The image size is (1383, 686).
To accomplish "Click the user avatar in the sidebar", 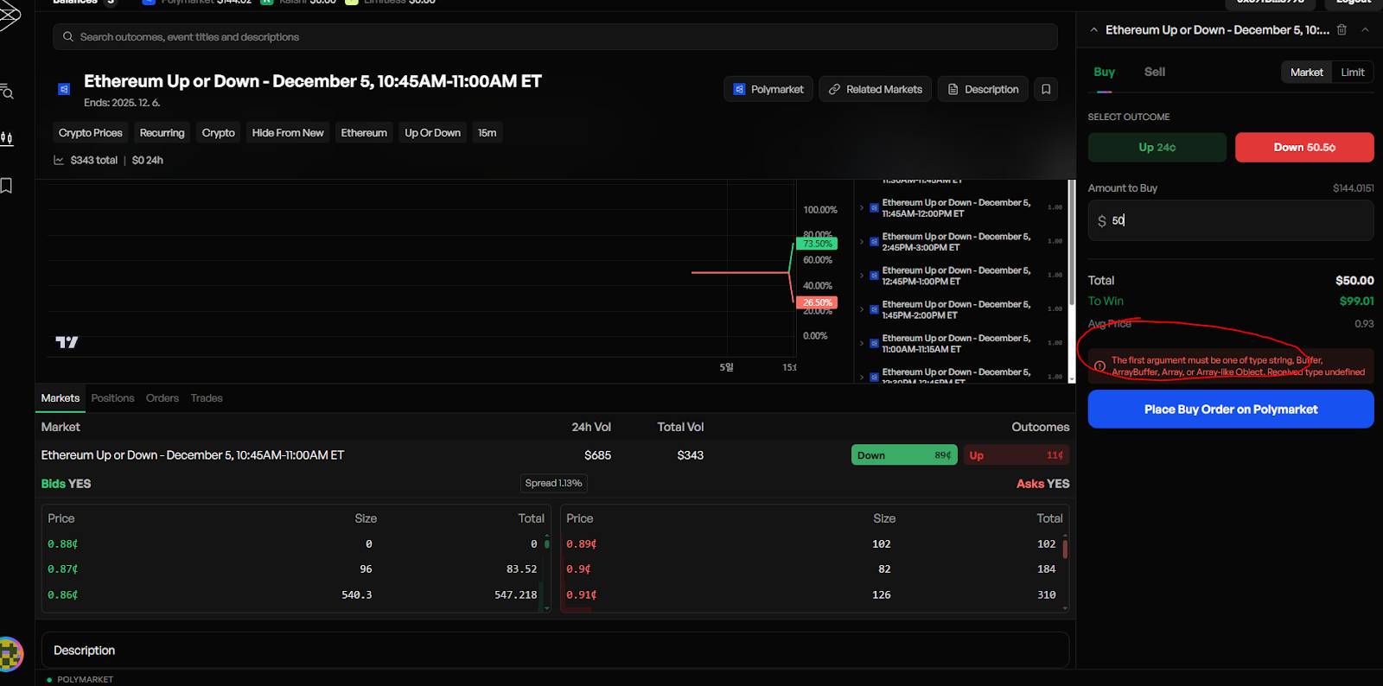I will point(10,654).
